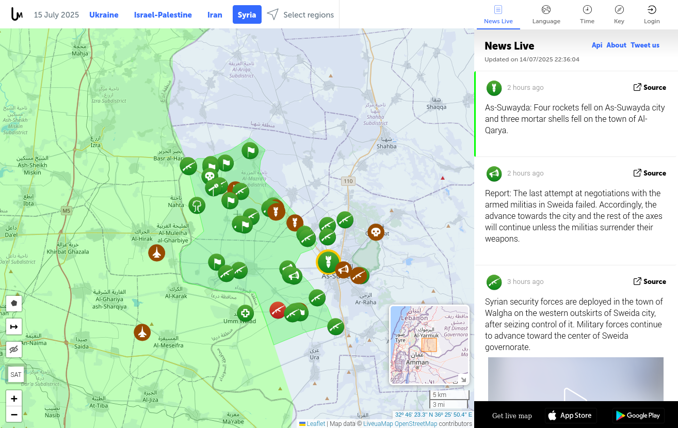Click the App Store download button
This screenshot has height=428, width=678.
click(x=571, y=416)
